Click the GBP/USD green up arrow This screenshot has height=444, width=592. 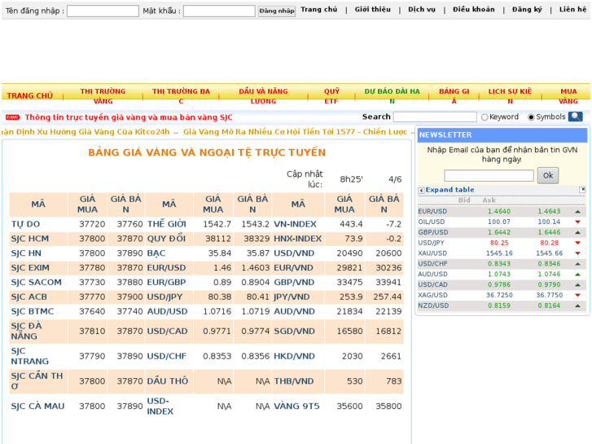[577, 232]
